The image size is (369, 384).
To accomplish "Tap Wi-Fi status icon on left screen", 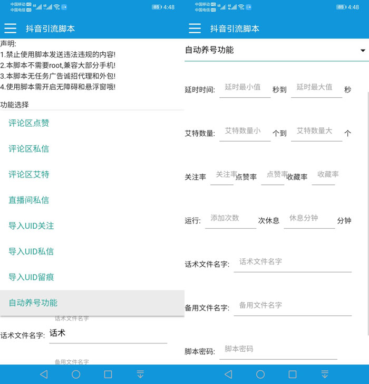I will (x=57, y=7).
